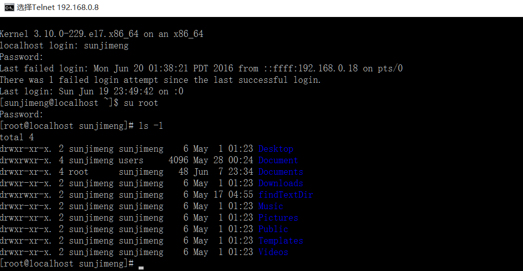Click the 'root' owner in the Documents row

pyautogui.click(x=78, y=172)
